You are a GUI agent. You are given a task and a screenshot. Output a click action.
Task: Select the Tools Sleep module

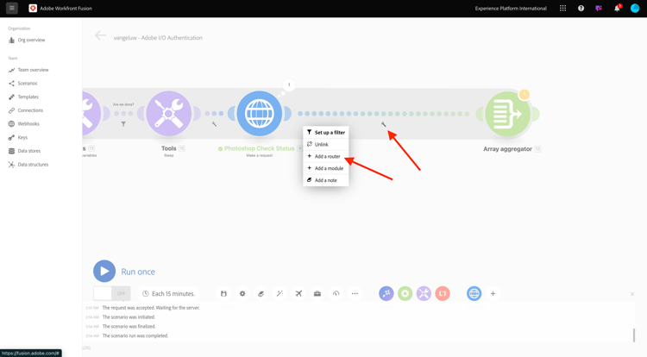169,113
